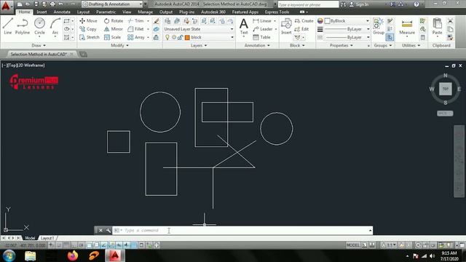Activate the Scale tool
This screenshot has height=262, width=466.
[112, 37]
